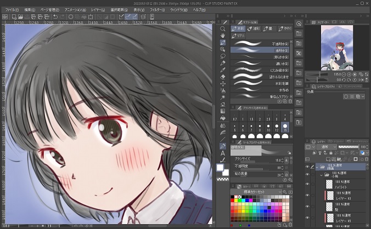Toggle lock layer icon

click(x=330, y=153)
